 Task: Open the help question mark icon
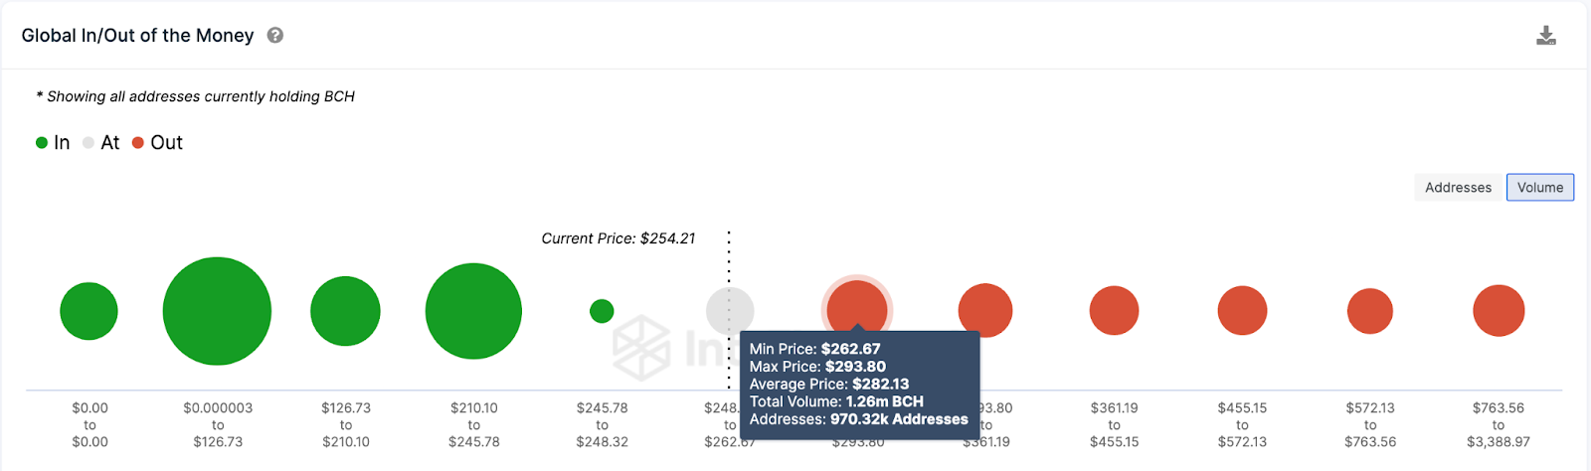click(x=275, y=35)
